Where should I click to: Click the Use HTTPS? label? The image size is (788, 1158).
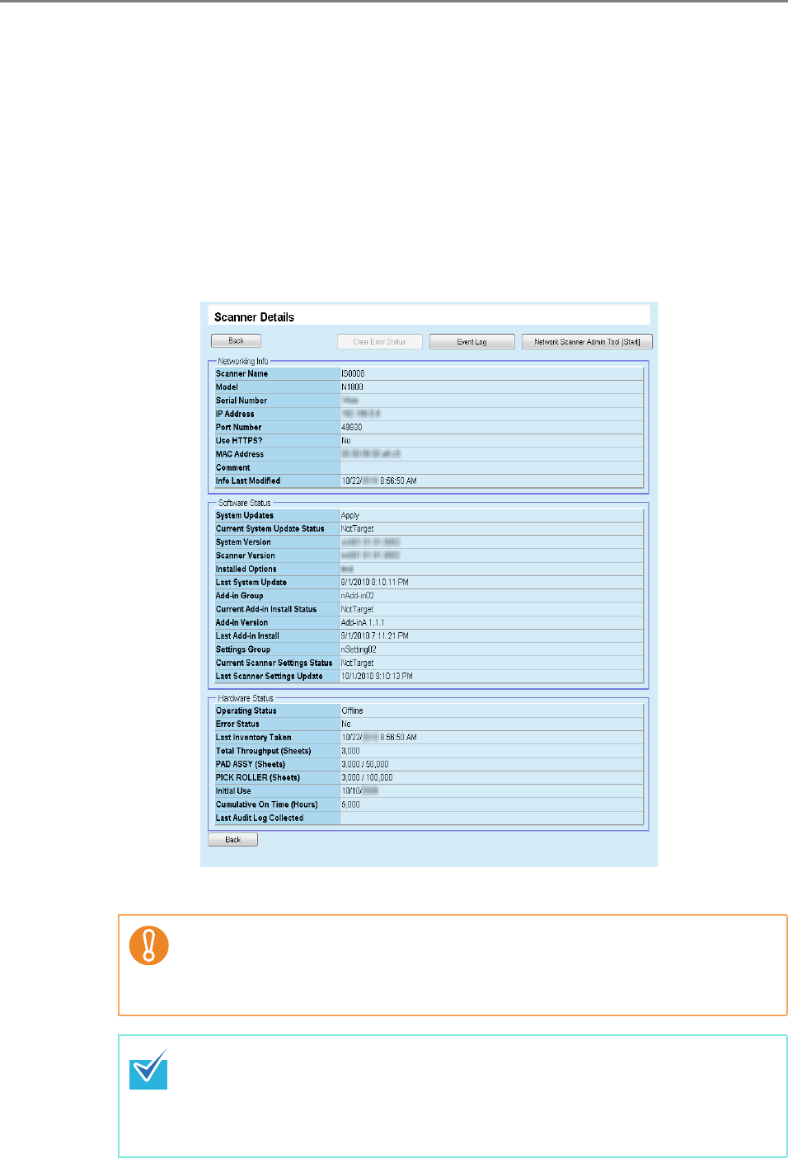tap(239, 440)
